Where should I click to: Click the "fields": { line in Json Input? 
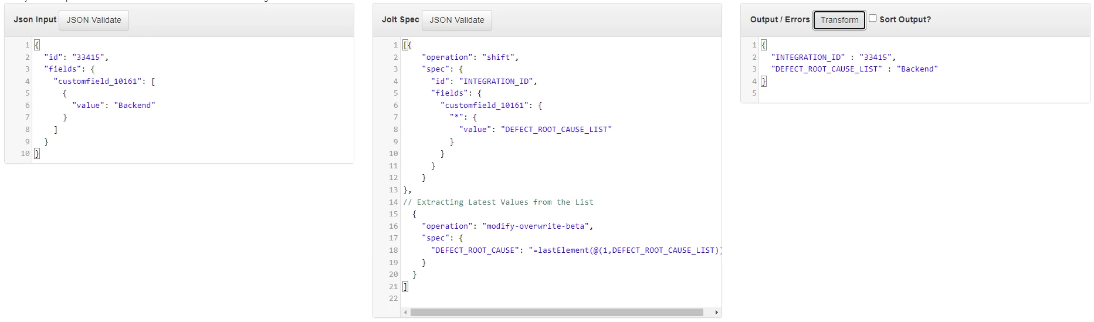coord(69,69)
